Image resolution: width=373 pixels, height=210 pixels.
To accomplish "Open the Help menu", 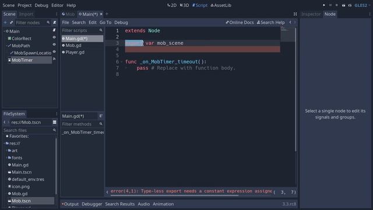I will (71, 5).
